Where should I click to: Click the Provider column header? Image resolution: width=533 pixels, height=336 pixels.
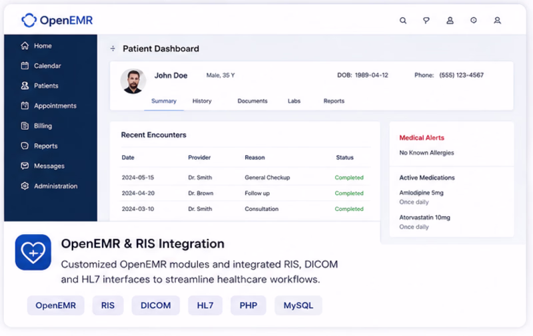click(199, 158)
